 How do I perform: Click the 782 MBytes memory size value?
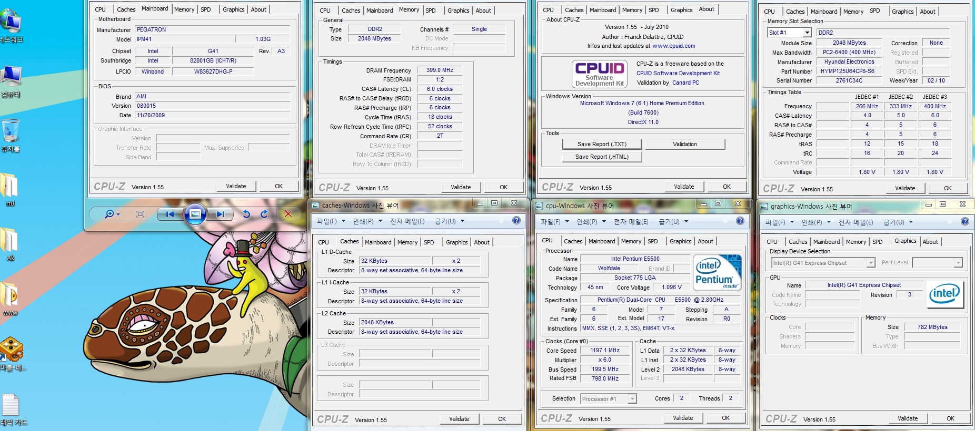click(x=932, y=327)
